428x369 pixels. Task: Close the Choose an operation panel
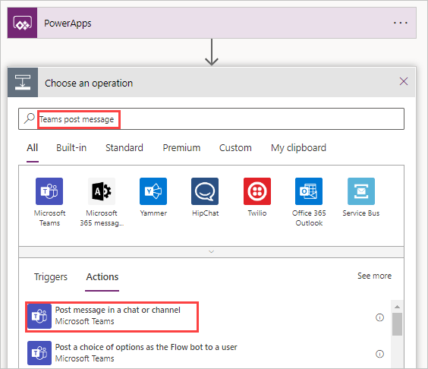pyautogui.click(x=404, y=81)
